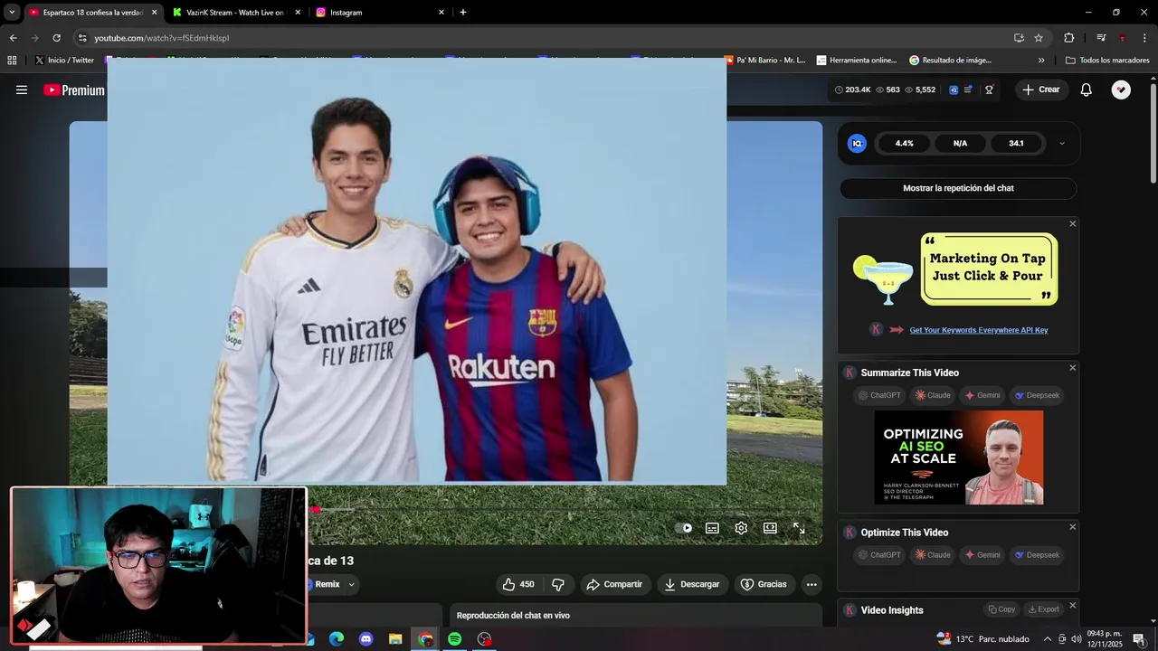Open a new browser tab
This screenshot has height=651, width=1158.
tap(463, 13)
